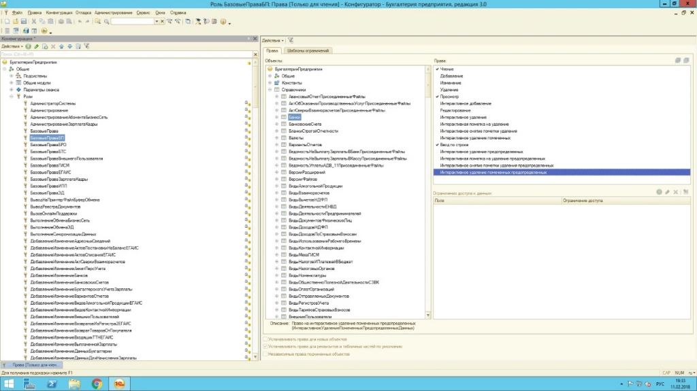Open Действия dropdown in configuration panel
Image resolution: width=697 pixels, height=391 pixels.
click(x=12, y=46)
